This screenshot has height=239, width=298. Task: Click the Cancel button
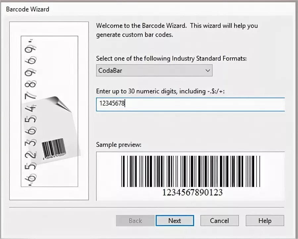[220, 220]
